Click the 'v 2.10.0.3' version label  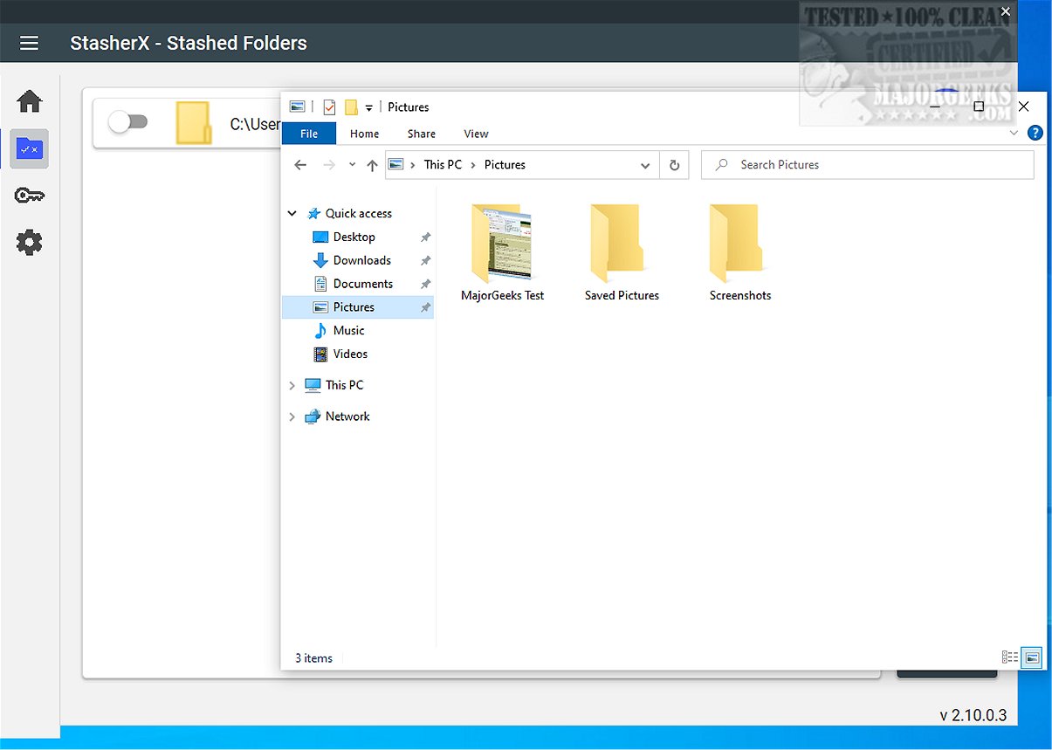[973, 715]
